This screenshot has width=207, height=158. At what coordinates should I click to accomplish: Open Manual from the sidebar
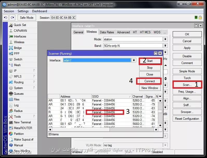coord(18,145)
